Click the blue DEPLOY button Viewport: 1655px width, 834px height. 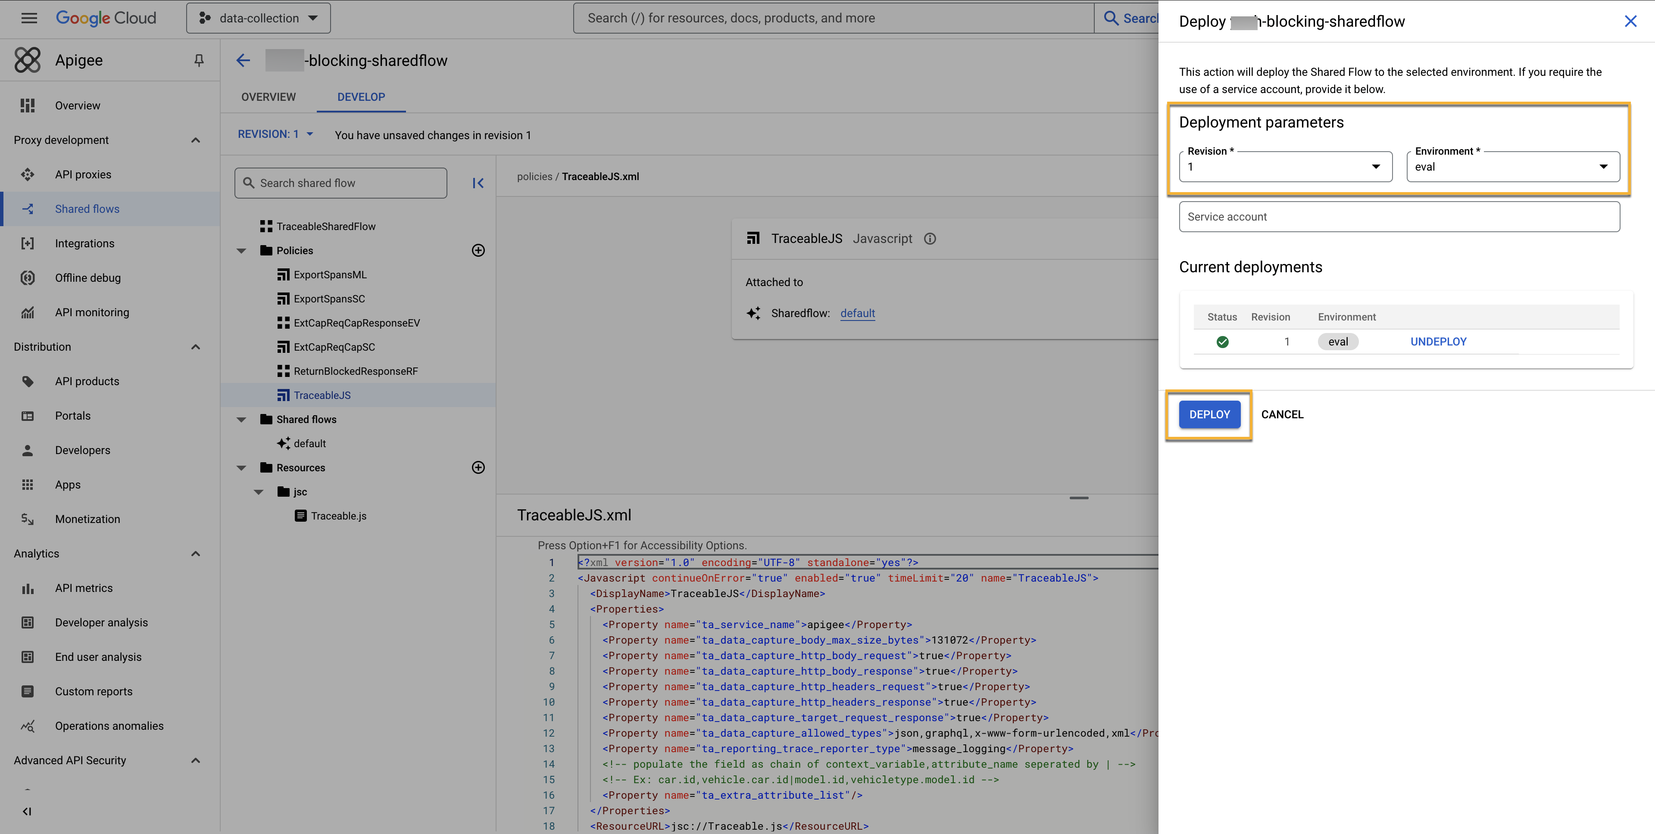pyautogui.click(x=1209, y=415)
